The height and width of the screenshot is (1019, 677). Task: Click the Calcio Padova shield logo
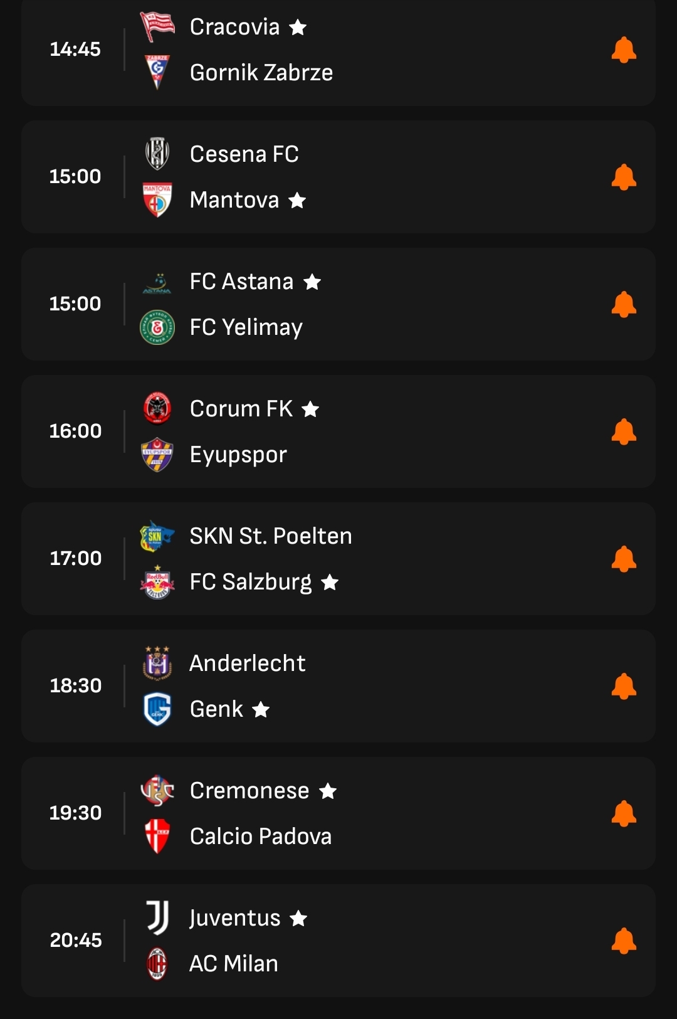click(x=157, y=837)
